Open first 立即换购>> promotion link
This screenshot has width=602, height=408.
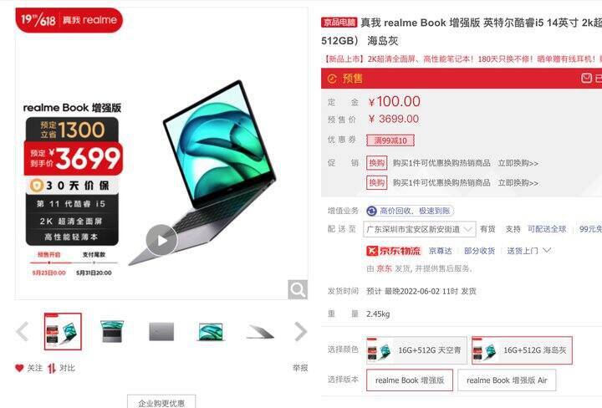[x=518, y=163]
